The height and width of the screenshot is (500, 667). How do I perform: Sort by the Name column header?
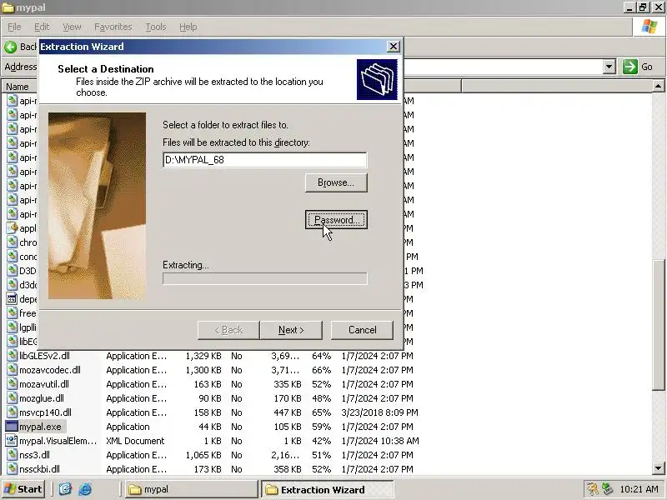click(x=18, y=87)
